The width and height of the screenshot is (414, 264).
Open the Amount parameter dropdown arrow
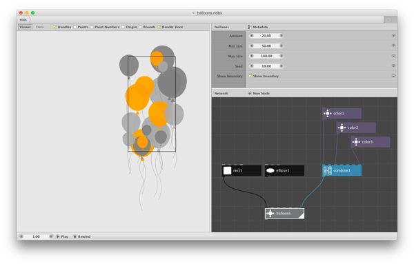[x=393, y=36]
